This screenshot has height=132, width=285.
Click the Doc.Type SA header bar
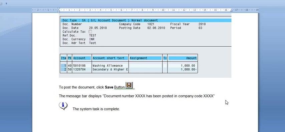(146, 20)
